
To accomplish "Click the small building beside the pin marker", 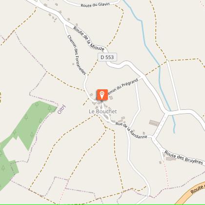I will tap(111, 98).
